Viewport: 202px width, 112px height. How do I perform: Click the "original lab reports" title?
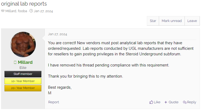24,4
